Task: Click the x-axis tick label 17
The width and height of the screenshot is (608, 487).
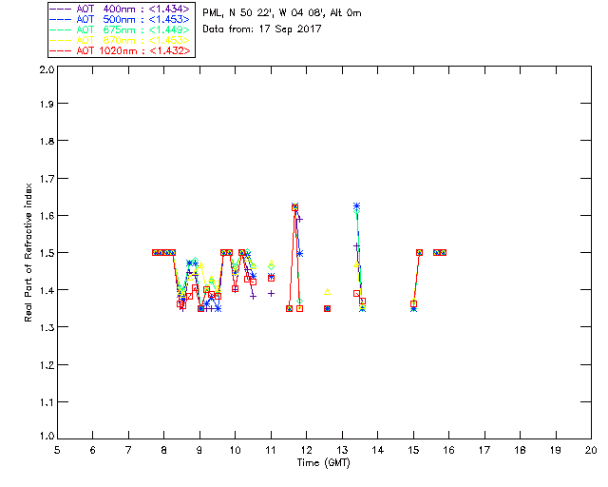Action: point(484,450)
